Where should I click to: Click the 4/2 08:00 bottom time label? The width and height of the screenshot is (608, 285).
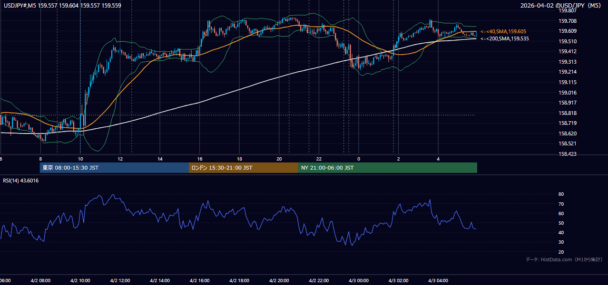(40, 281)
